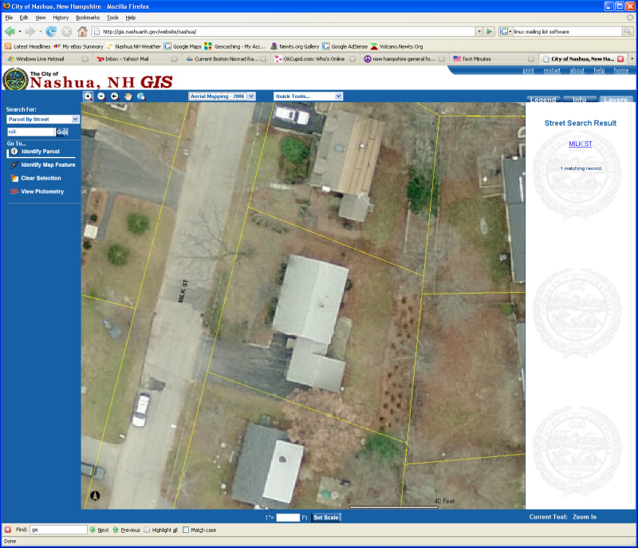
Task: Clear the current map selection
Action: tap(41, 178)
